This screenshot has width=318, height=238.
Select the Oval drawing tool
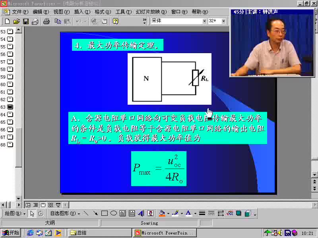tap(114, 213)
